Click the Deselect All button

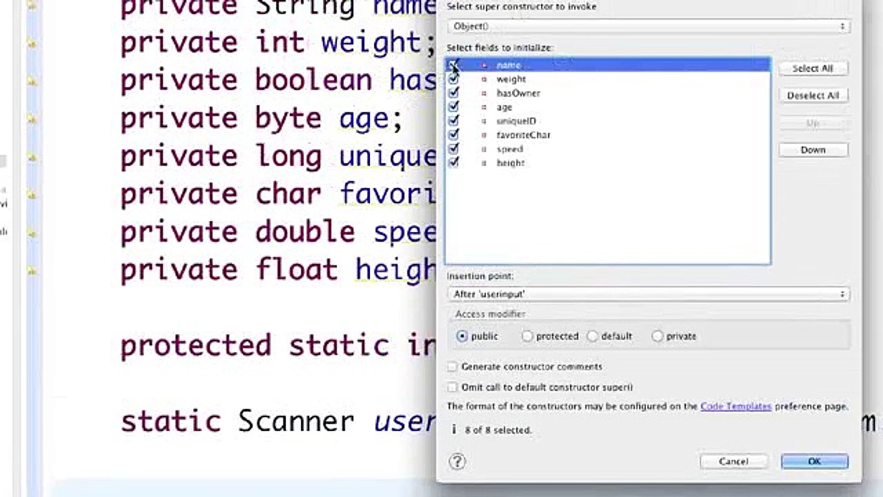pyautogui.click(x=813, y=95)
